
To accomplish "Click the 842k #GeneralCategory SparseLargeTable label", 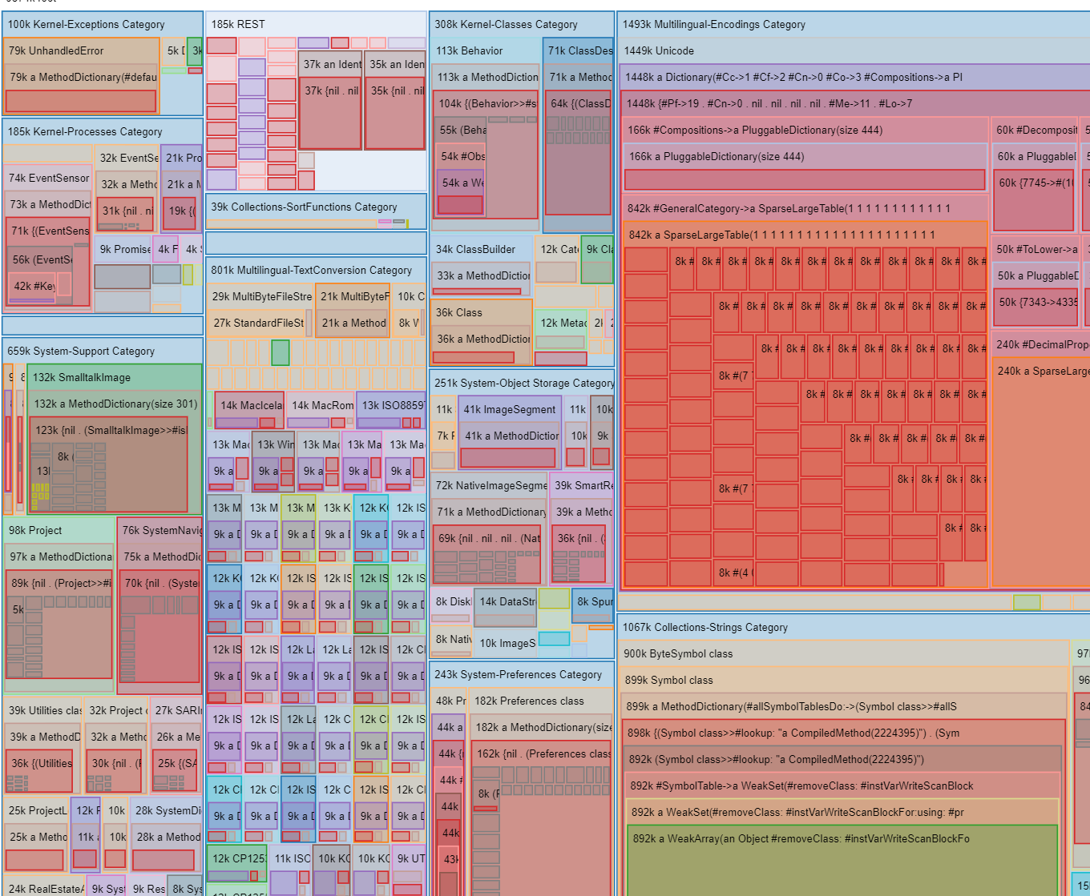I will (x=789, y=209).
